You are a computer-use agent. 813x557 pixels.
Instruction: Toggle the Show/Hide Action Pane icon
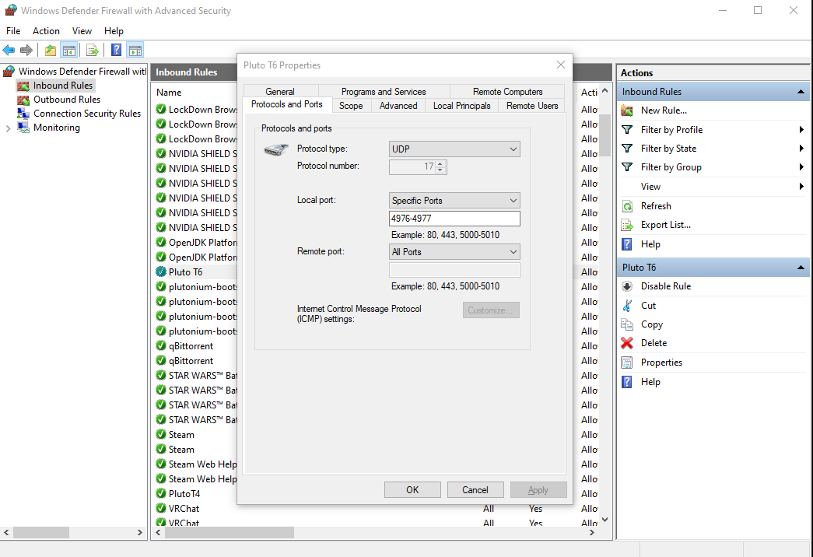[135, 51]
